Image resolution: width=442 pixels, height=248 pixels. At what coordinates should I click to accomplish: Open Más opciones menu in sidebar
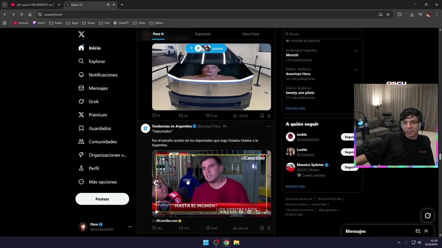coord(98,182)
